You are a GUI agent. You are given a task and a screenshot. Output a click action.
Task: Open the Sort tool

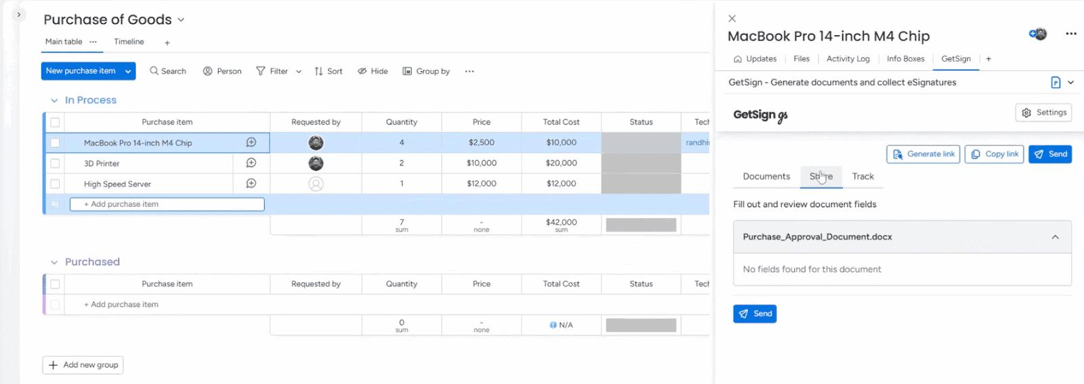click(329, 71)
